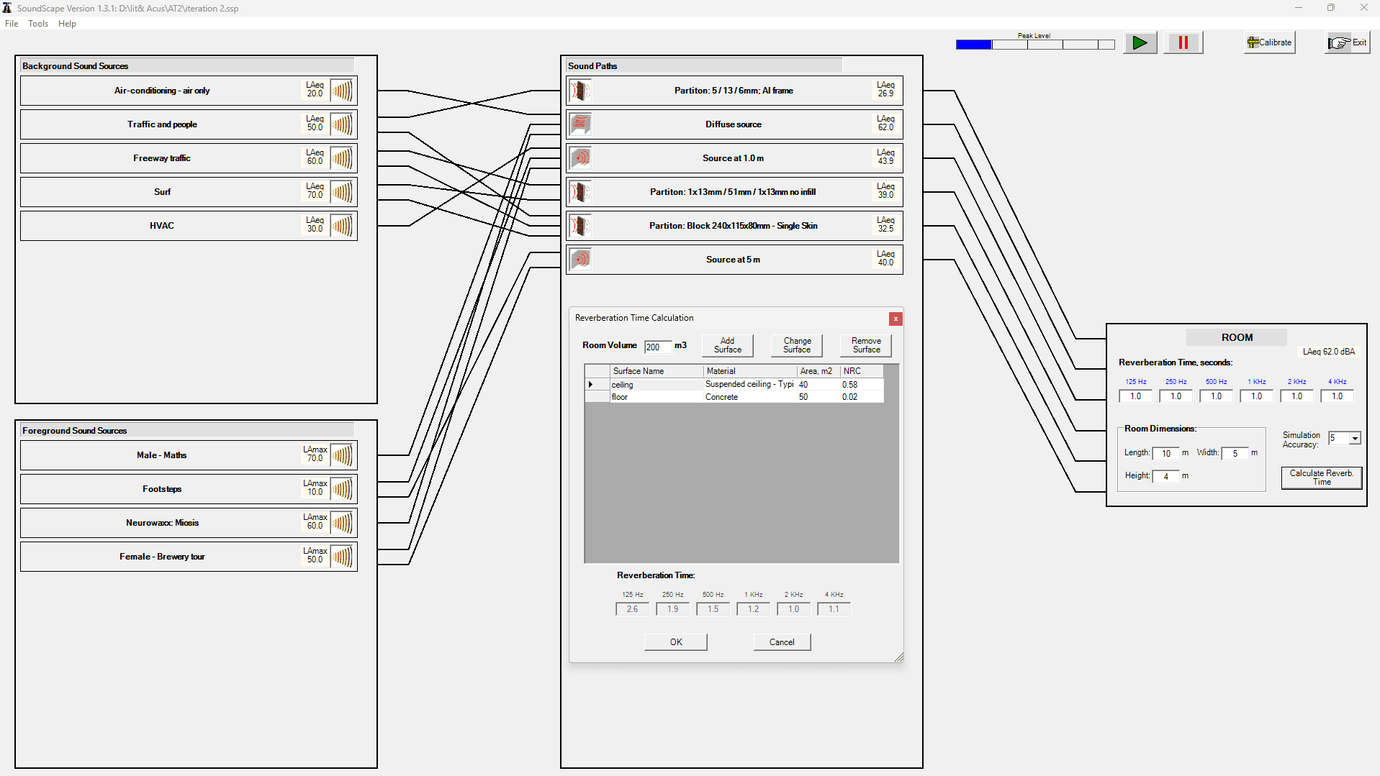Click the Calibrate button
Viewport: 1380px width, 776px height.
(1269, 43)
